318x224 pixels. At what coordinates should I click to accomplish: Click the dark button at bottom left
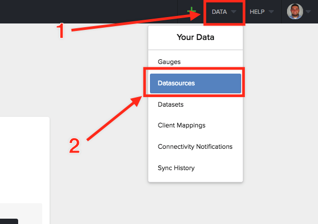[x=9, y=221]
